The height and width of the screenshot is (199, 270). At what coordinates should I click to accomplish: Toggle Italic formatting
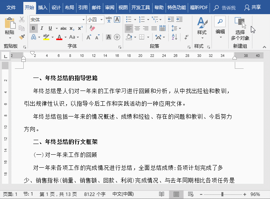coord(42,28)
